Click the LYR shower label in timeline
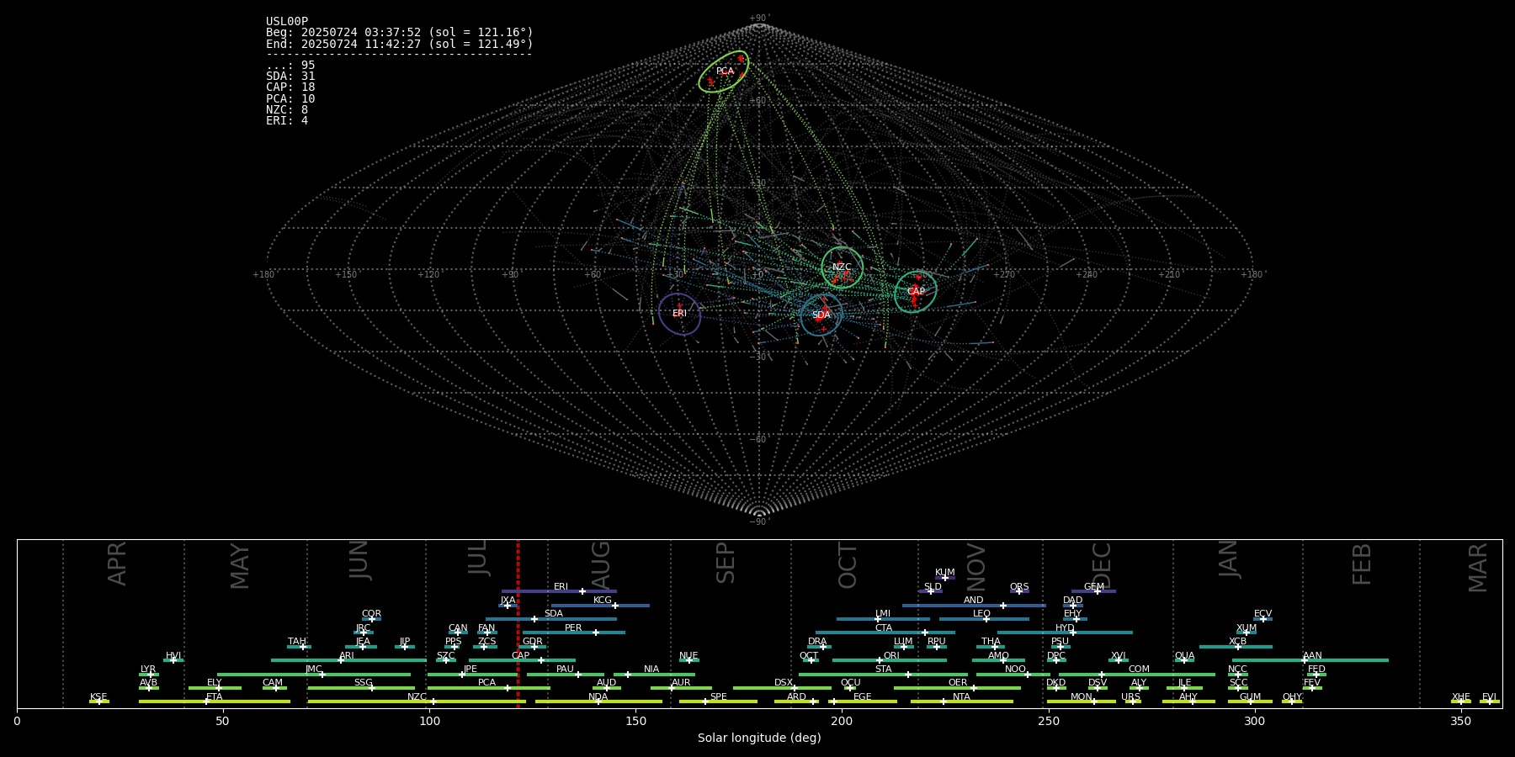This screenshot has height=757, width=1515. click(x=148, y=670)
